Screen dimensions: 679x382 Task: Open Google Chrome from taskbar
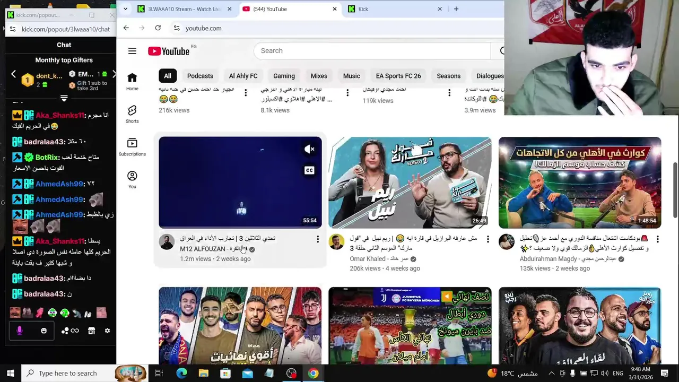click(314, 373)
